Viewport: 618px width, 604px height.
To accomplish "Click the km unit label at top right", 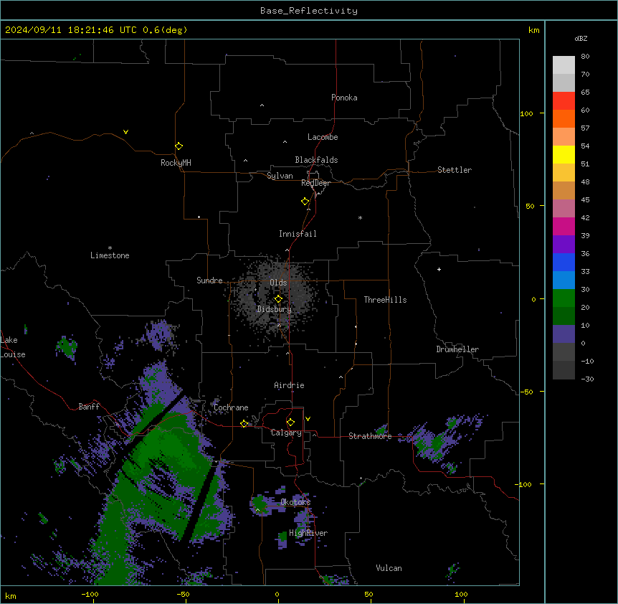I will (533, 30).
